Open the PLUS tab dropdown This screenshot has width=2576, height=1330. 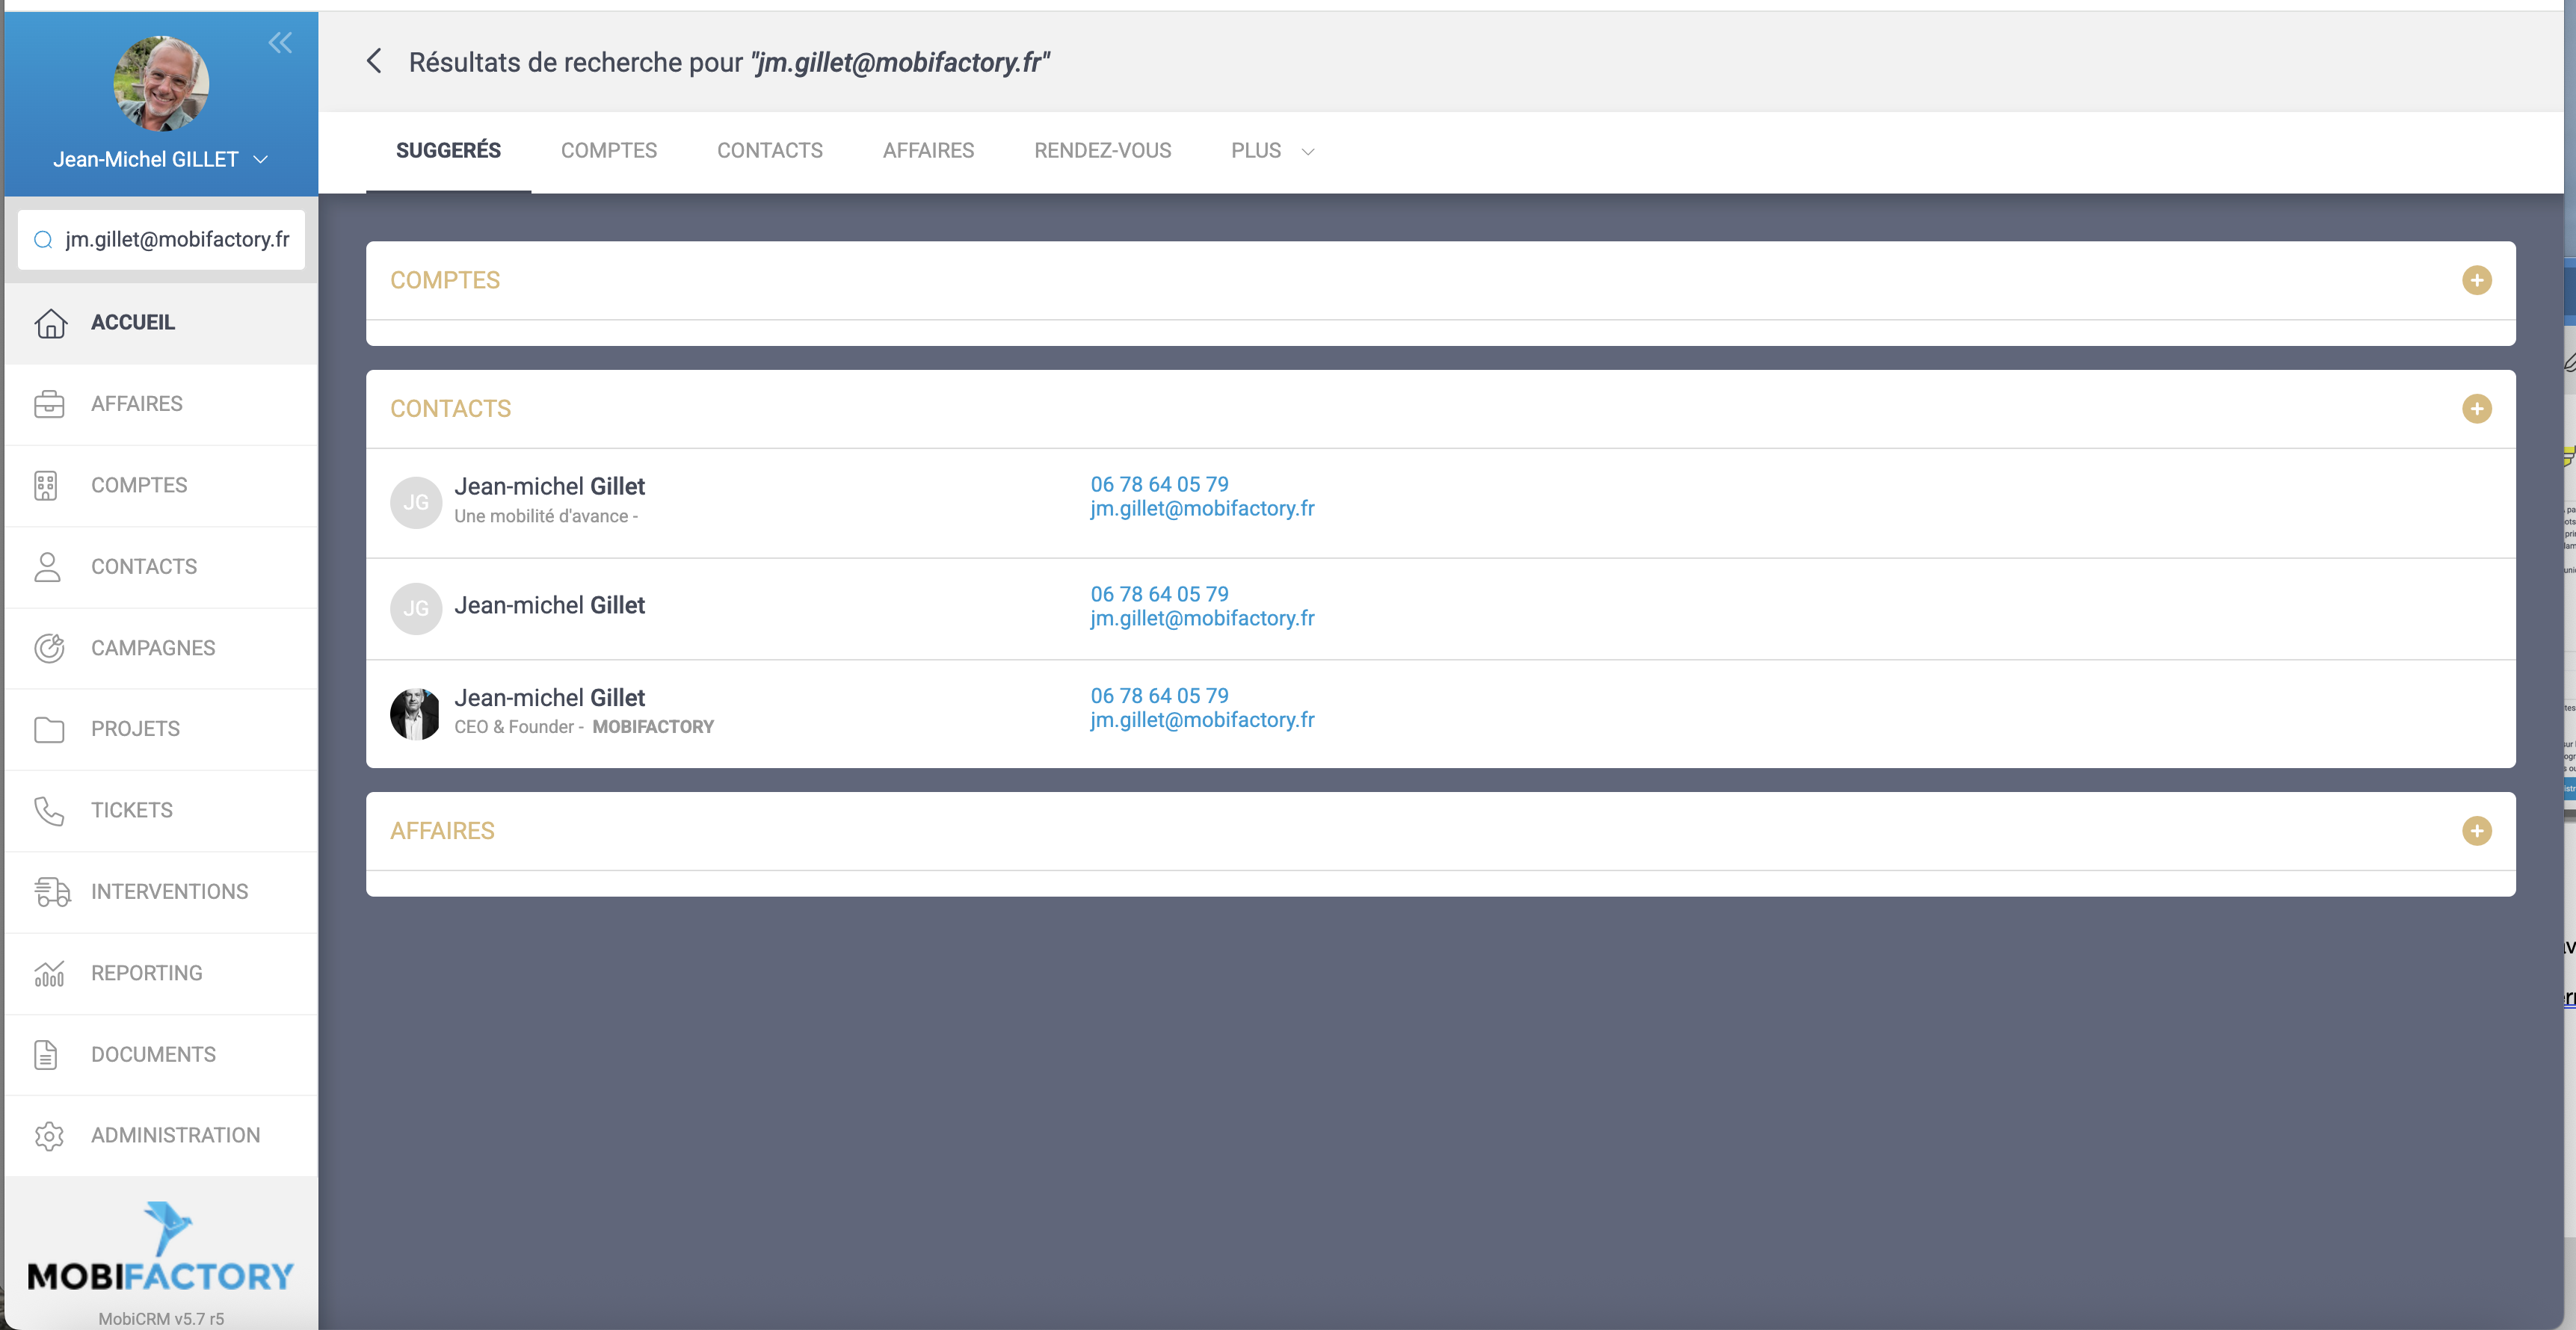pyautogui.click(x=1272, y=151)
